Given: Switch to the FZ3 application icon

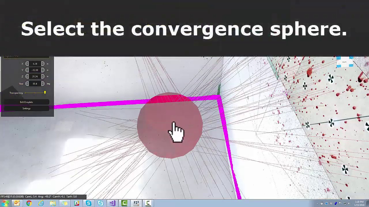Looking at the screenshot, I should (136, 203).
